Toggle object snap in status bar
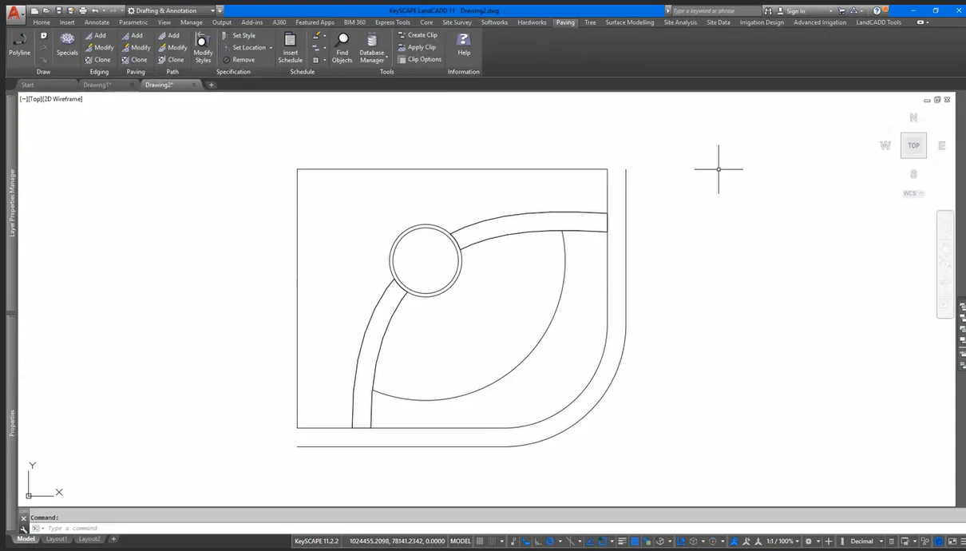 550,541
